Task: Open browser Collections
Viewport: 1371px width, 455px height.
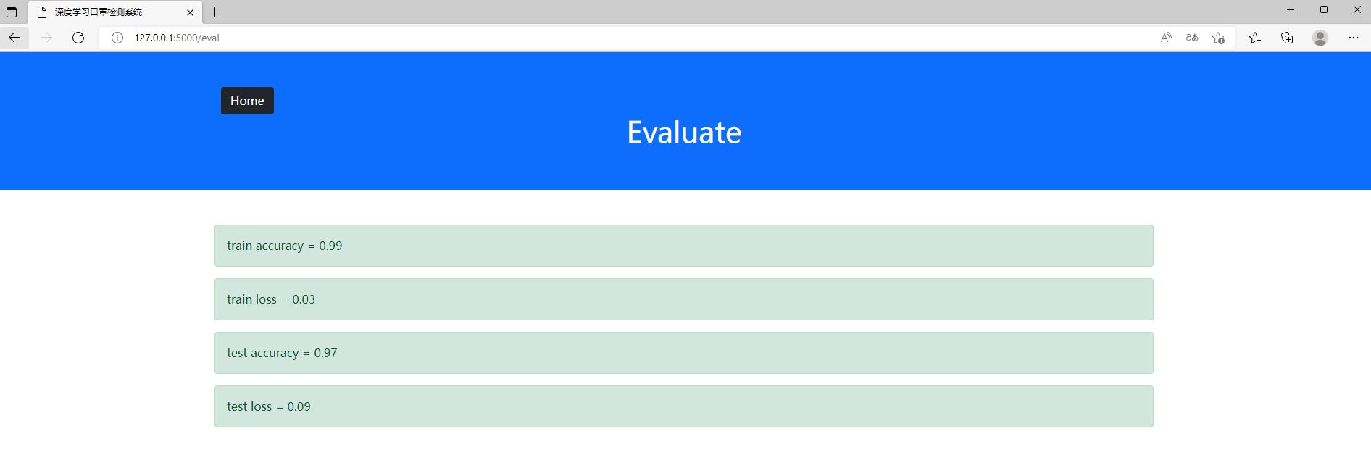Action: pos(1287,38)
